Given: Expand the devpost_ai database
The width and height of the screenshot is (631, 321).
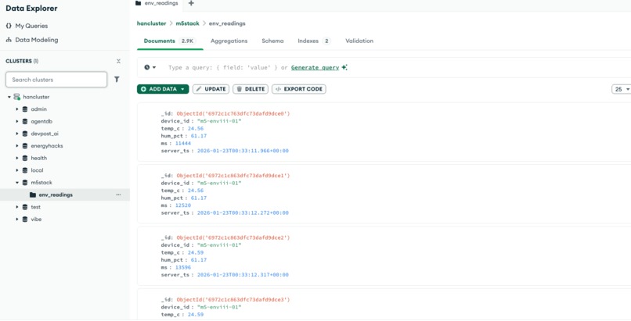Looking at the screenshot, I should click(17, 134).
